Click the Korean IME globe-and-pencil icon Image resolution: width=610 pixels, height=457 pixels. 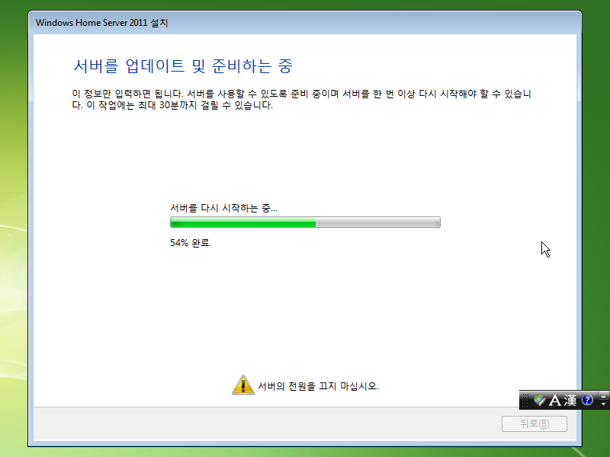click(x=539, y=400)
